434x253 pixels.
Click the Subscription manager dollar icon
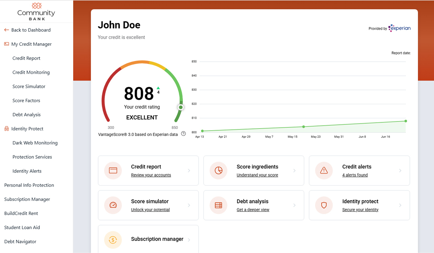[x=113, y=240]
